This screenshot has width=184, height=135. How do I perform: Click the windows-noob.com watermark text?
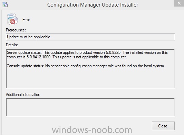(92, 130)
